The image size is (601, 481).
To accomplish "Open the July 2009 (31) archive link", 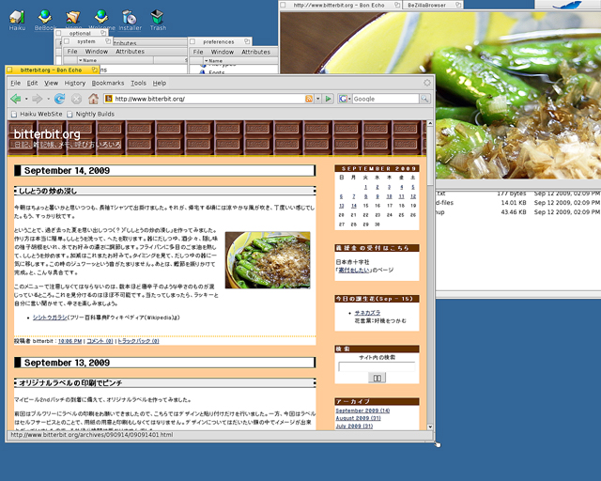I will click(354, 427).
